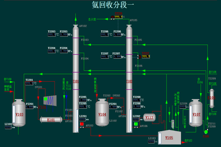Click the V105 level bar
221x147 pixels.
(x=160, y=139)
